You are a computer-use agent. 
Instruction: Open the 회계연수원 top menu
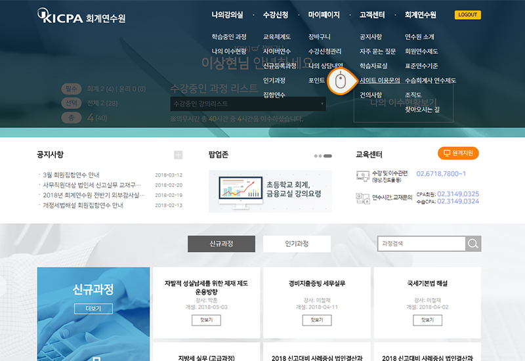(x=421, y=14)
